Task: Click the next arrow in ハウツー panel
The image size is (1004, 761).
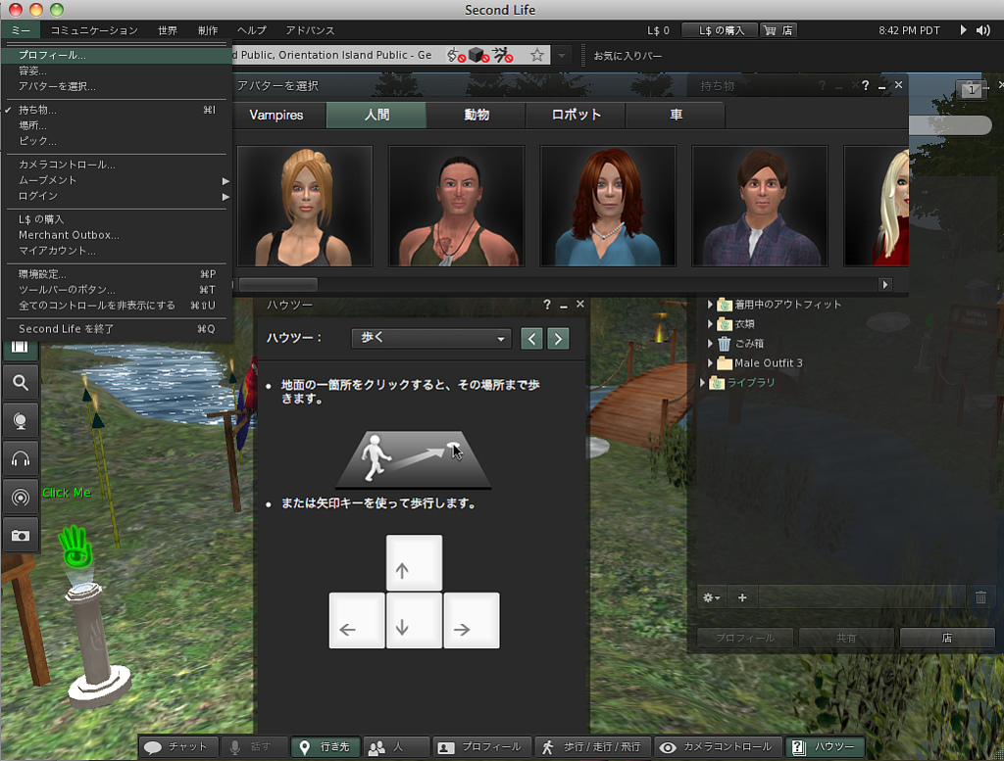Action: [558, 339]
